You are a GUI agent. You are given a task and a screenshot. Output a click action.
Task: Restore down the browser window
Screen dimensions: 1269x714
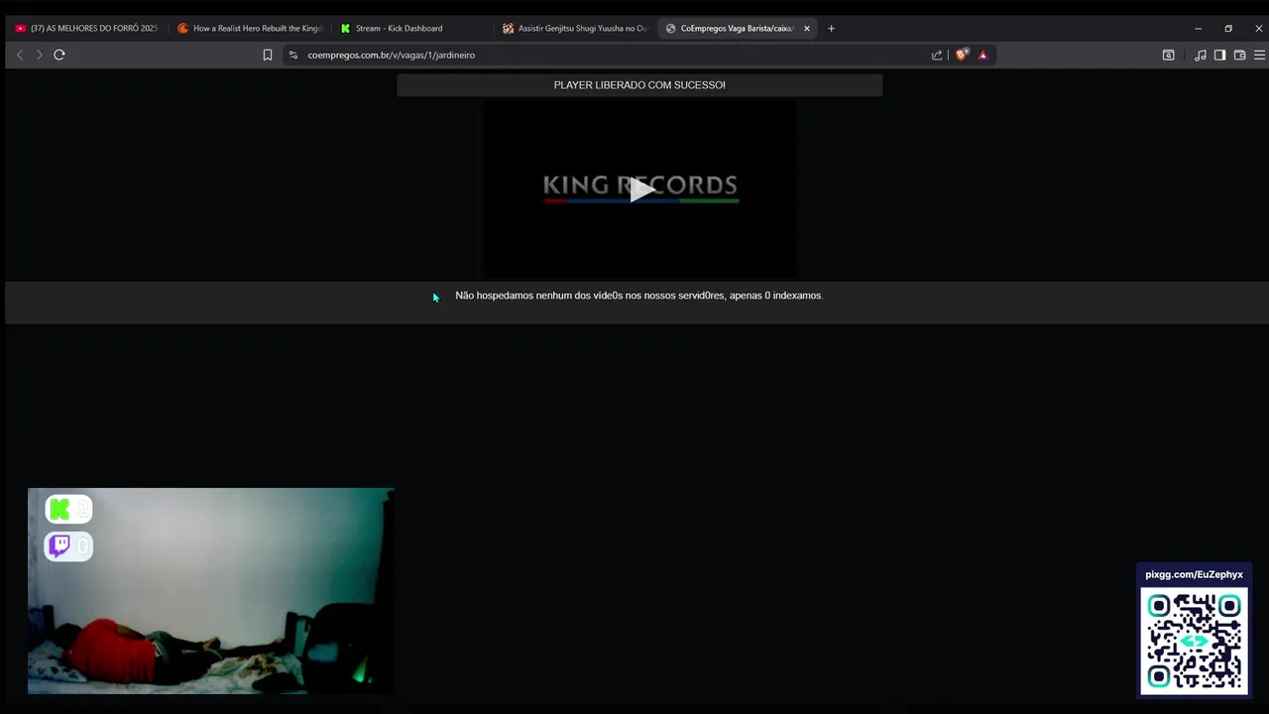(x=1228, y=28)
